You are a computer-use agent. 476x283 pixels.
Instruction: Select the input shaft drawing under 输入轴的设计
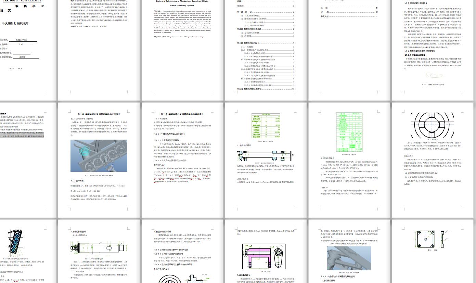(266, 156)
